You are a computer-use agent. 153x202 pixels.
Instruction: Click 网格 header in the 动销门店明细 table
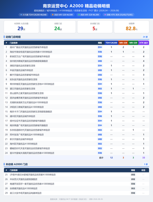pos(100,43)
